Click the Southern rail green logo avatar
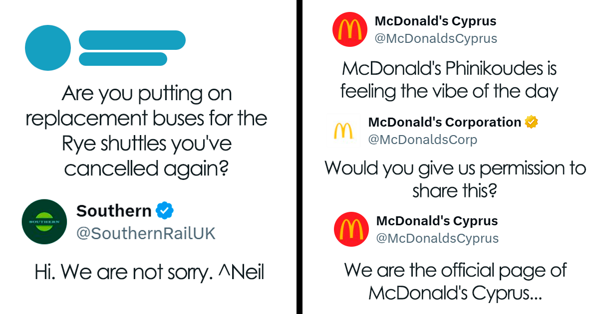The image size is (599, 314). [44, 222]
